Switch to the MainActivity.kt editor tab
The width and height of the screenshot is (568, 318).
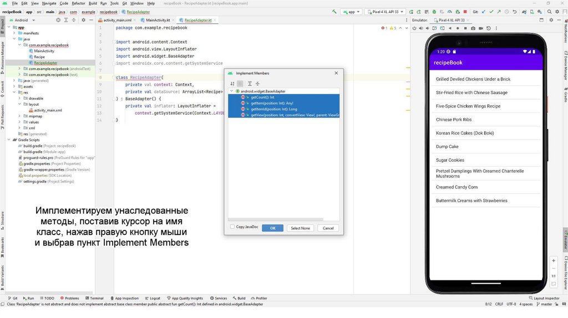point(158,20)
